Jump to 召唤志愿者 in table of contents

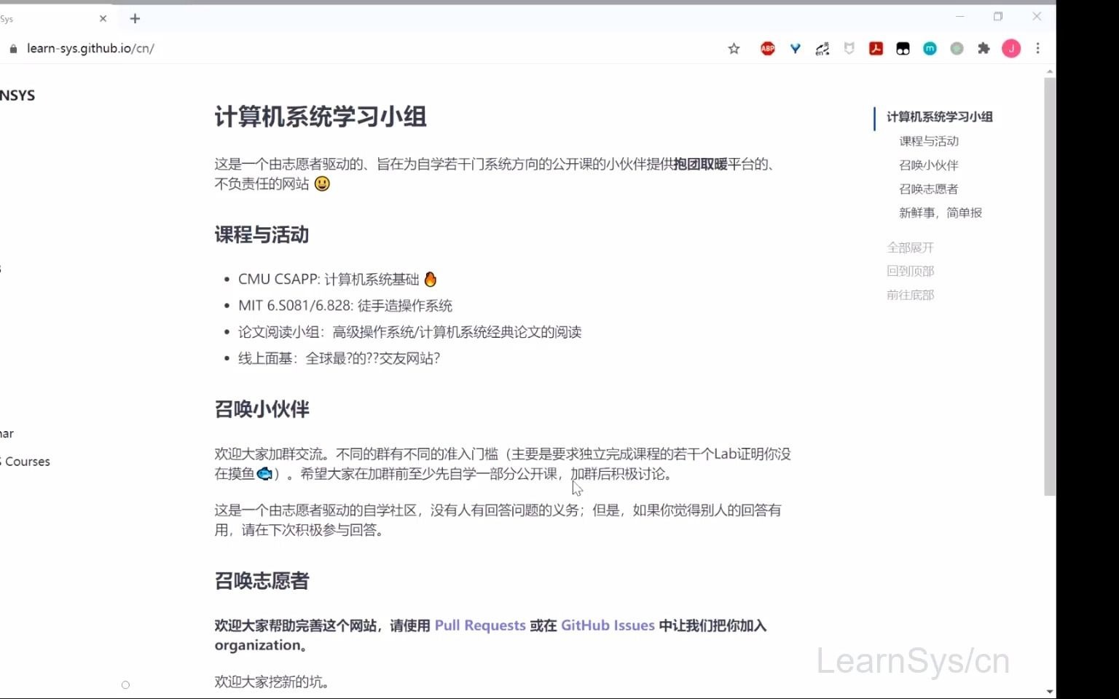coord(929,189)
